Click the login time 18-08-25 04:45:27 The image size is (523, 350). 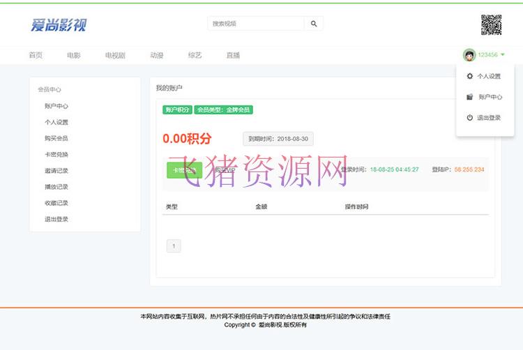(394, 169)
